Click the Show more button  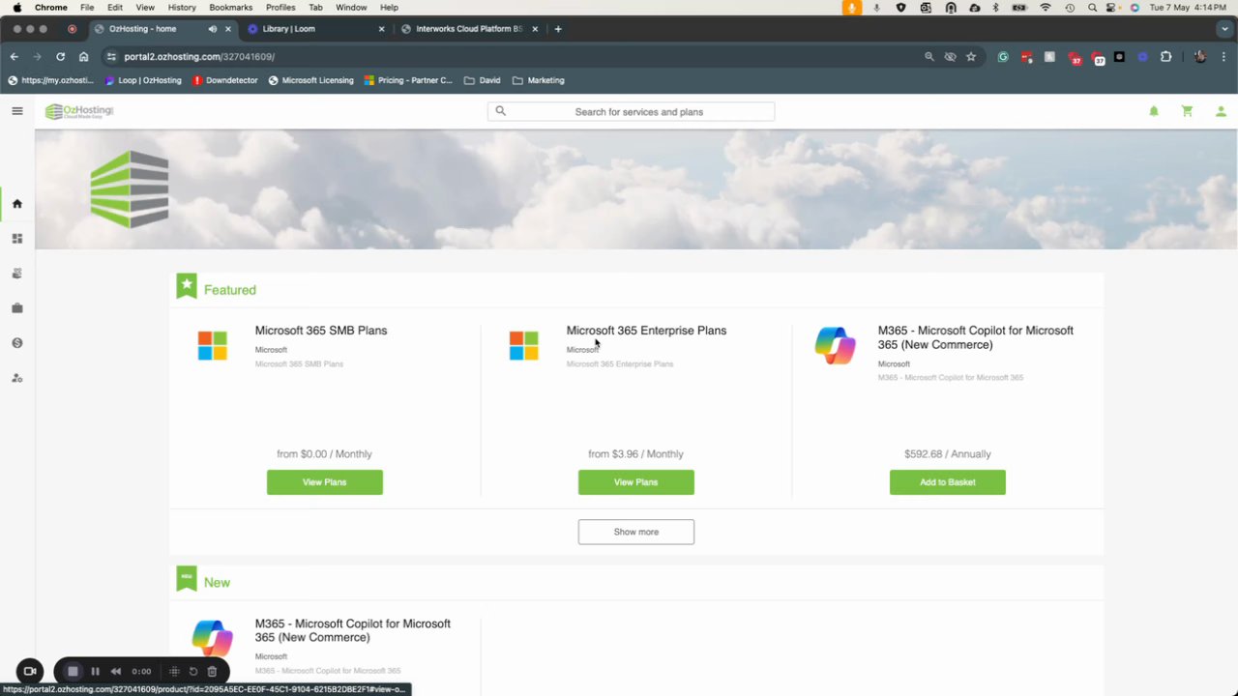click(636, 532)
